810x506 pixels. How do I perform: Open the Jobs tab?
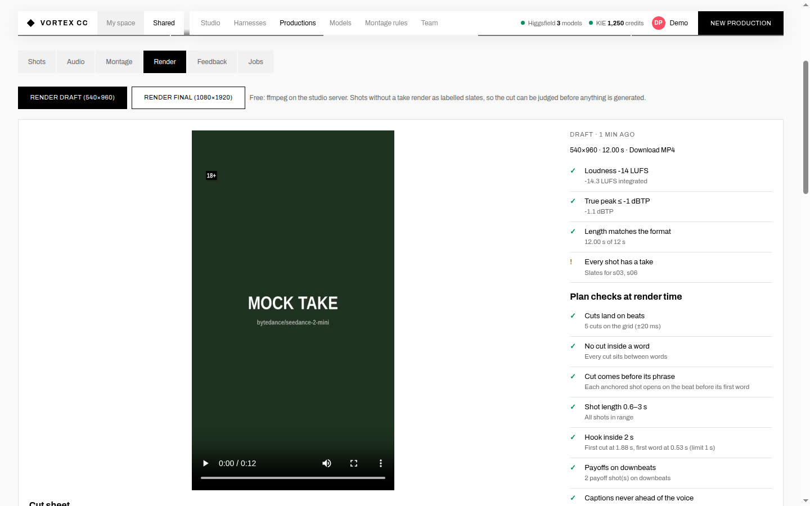(x=256, y=62)
